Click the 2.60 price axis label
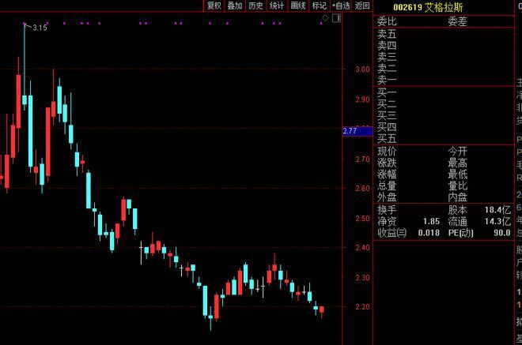Viewport: 522px width, 345px height. [x=362, y=189]
